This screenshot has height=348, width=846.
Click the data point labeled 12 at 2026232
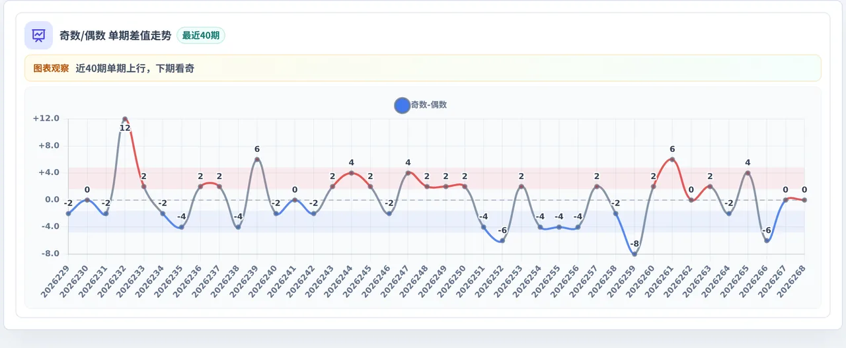(125, 119)
